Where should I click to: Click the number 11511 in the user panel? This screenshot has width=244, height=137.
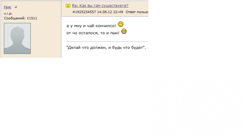pos(32,18)
